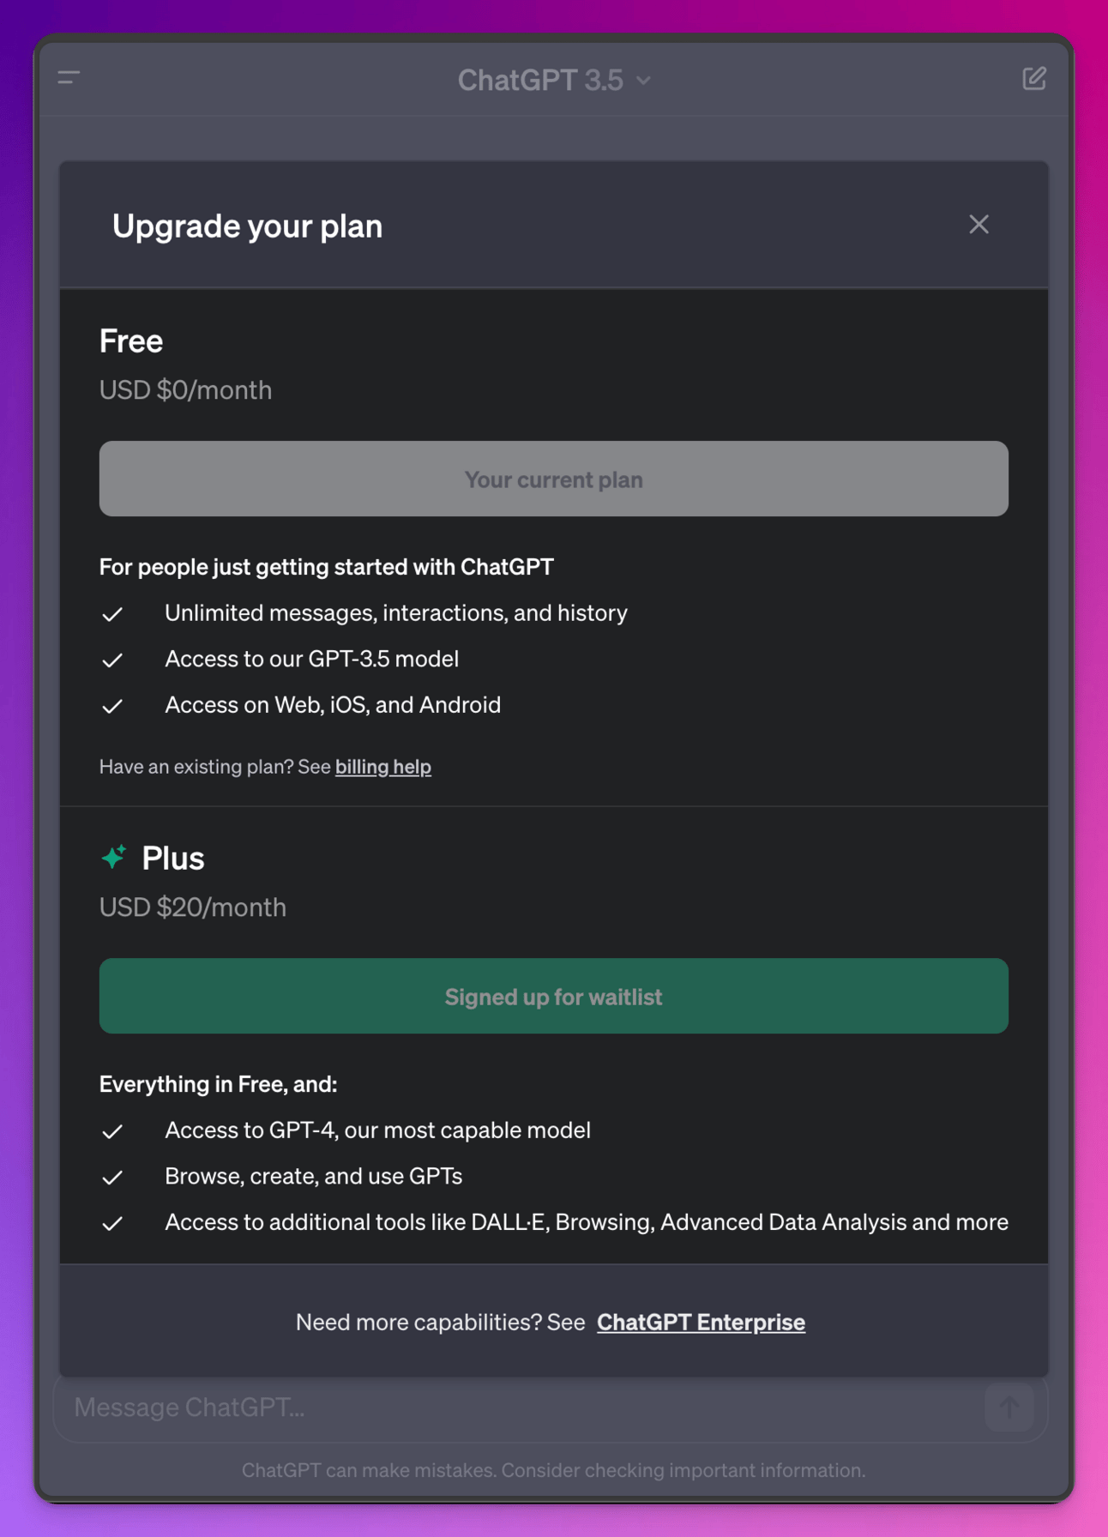Click the Free plan heading
Viewport: 1108px width, 1537px height.
(131, 341)
